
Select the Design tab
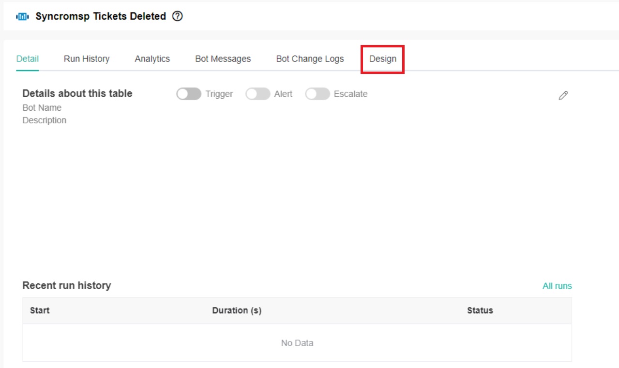click(382, 59)
